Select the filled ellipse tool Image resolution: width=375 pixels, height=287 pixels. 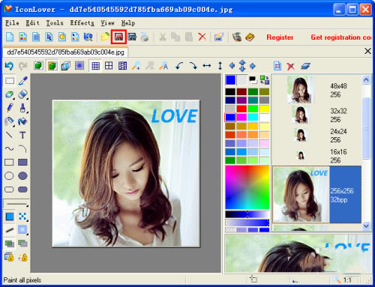tap(22, 176)
